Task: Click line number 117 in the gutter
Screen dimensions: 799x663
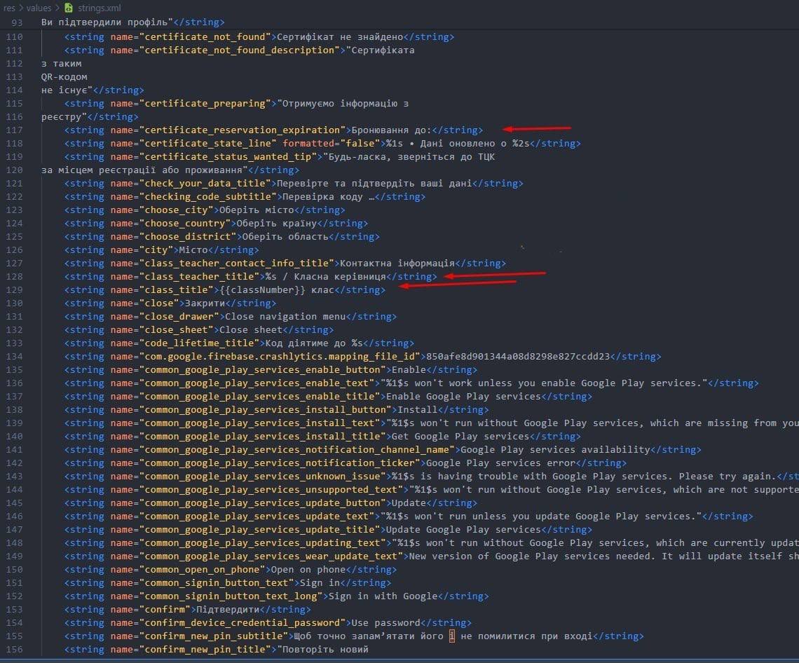Action: [14, 130]
